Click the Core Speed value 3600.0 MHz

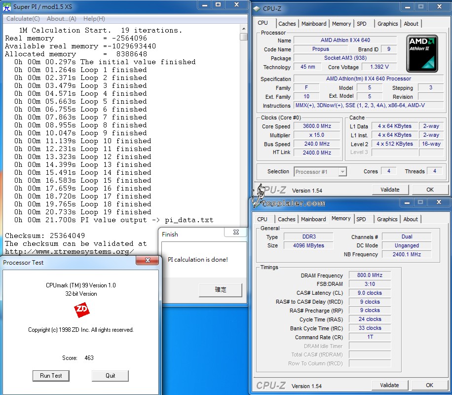tap(317, 126)
